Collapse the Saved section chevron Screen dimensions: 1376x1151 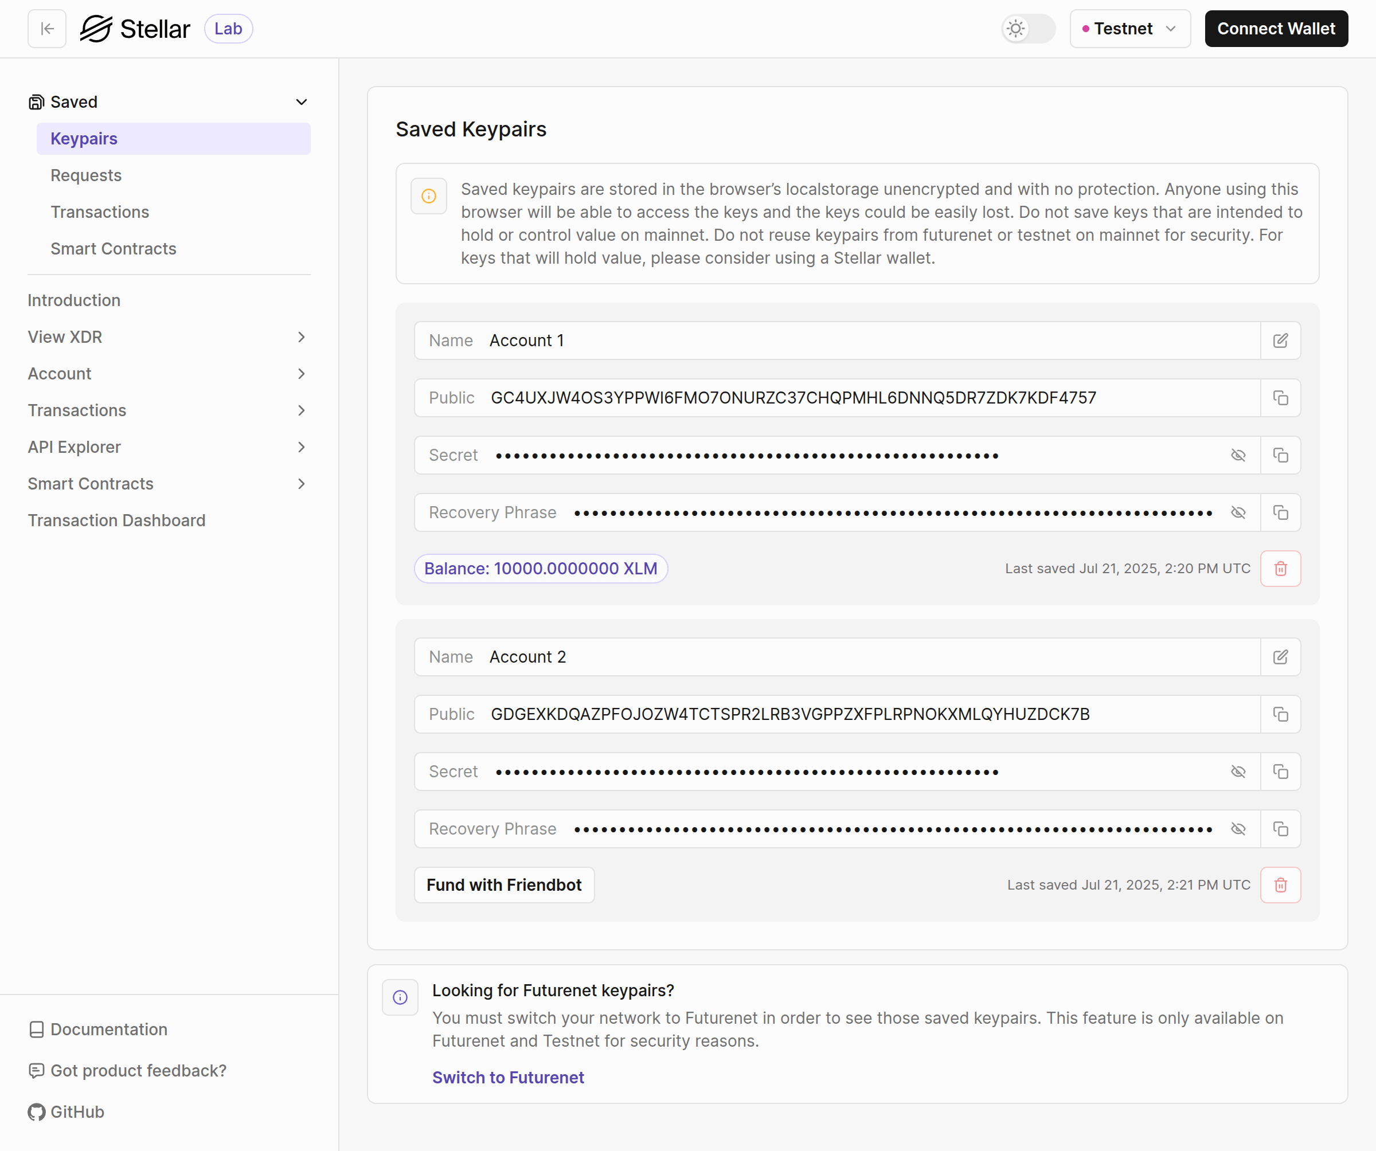point(302,102)
